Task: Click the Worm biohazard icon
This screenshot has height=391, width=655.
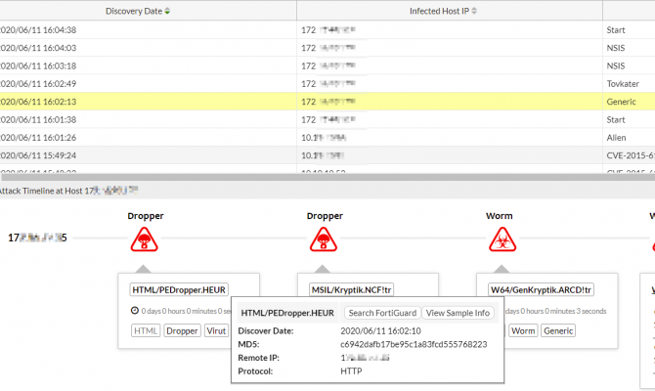Action: click(x=502, y=239)
